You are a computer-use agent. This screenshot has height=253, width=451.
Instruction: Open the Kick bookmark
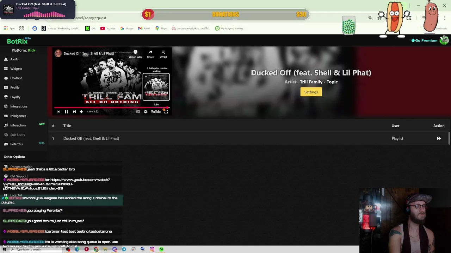(91, 28)
